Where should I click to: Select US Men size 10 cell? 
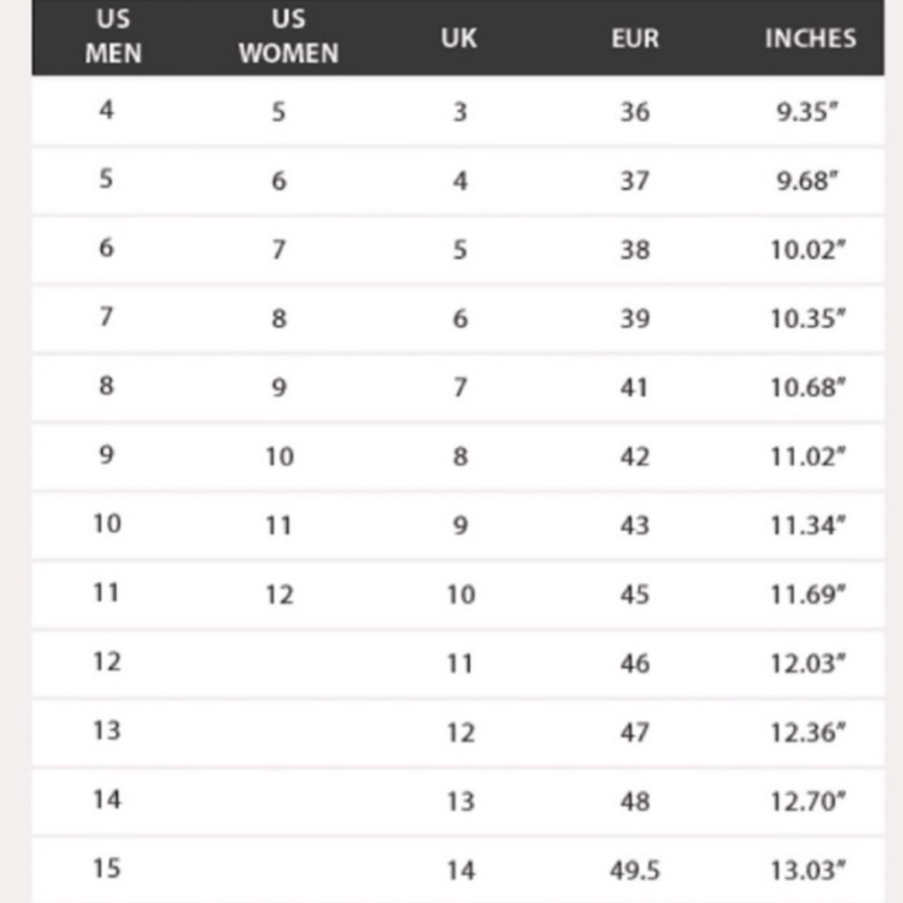tap(107, 524)
